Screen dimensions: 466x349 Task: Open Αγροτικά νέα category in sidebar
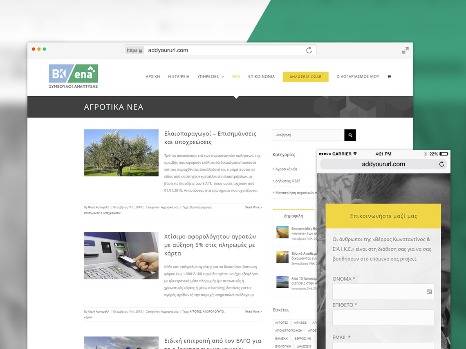tap(286, 169)
